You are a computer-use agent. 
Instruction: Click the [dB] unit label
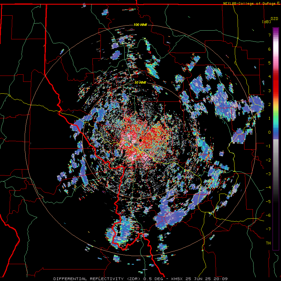click(267, 22)
